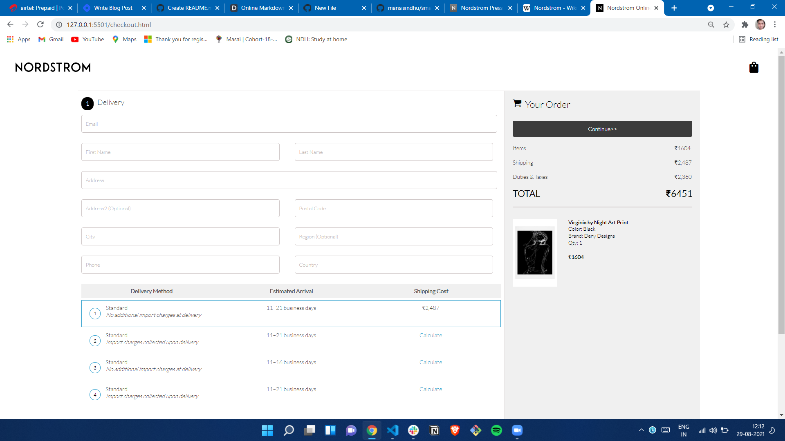This screenshot has height=441, width=785.
Task: Show hidden system tray icons
Action: pyautogui.click(x=641, y=430)
